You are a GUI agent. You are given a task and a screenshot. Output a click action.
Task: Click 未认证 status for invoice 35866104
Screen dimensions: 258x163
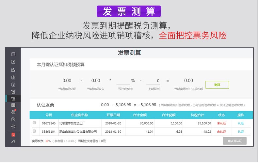[221, 132]
